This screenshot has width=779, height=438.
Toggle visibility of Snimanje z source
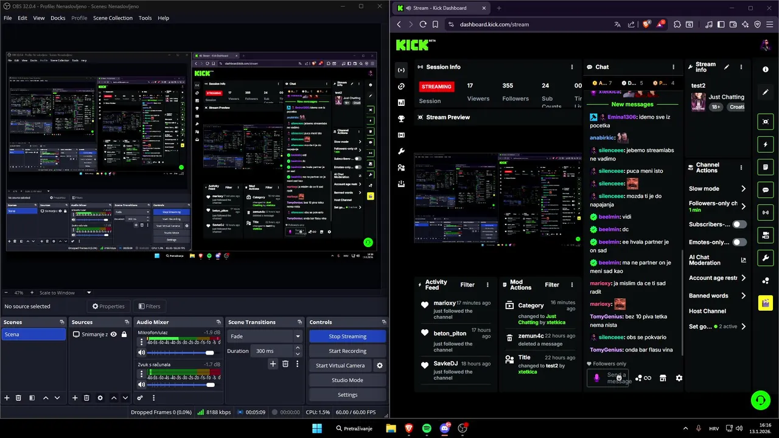coord(113,334)
